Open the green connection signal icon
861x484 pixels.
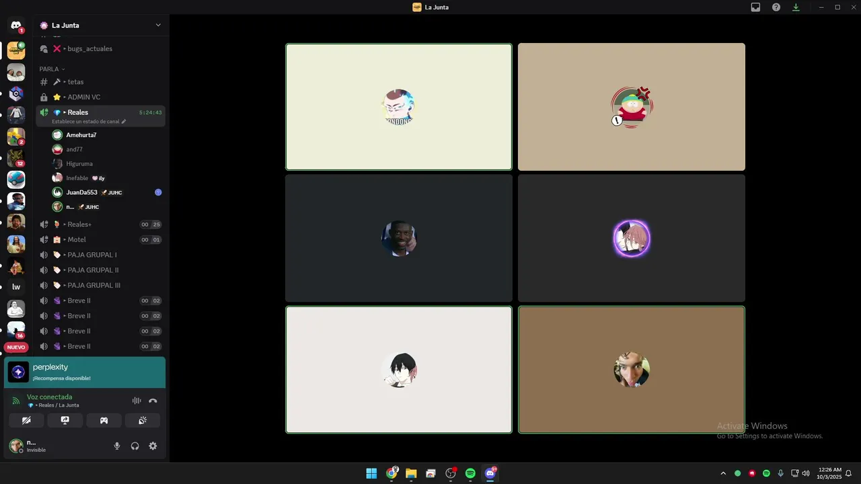16,401
